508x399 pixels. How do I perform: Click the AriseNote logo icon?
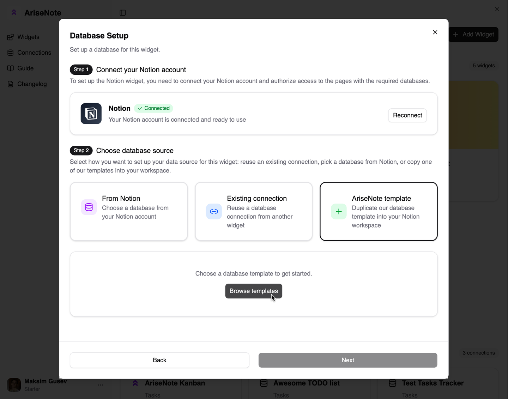14,13
